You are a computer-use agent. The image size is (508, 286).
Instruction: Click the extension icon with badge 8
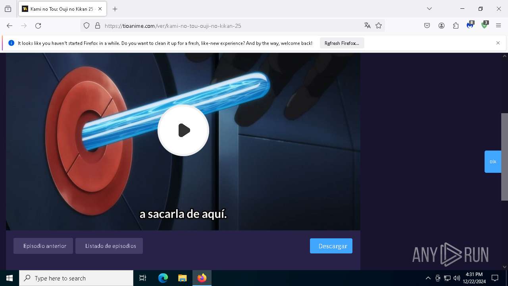click(470, 25)
